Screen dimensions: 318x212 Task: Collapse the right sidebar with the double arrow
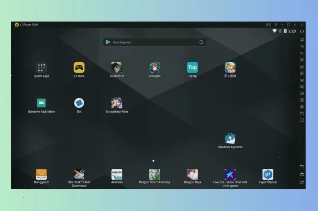[302, 25]
